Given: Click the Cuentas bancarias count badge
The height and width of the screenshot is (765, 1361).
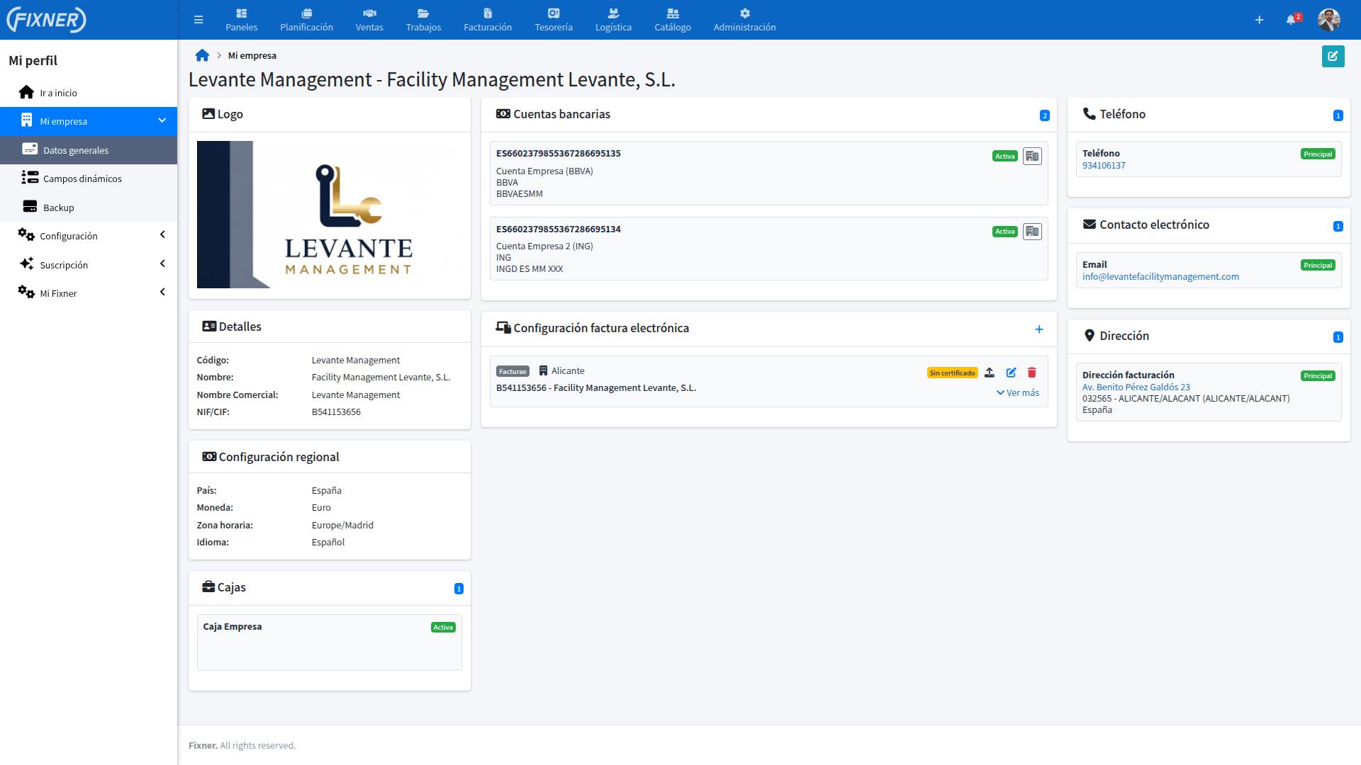Looking at the screenshot, I should (x=1044, y=115).
